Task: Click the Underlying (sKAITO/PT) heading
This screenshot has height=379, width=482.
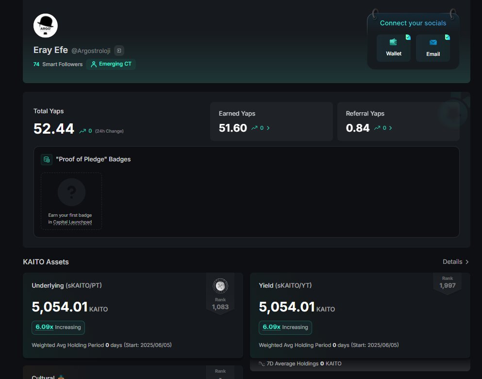Action: (x=66, y=286)
